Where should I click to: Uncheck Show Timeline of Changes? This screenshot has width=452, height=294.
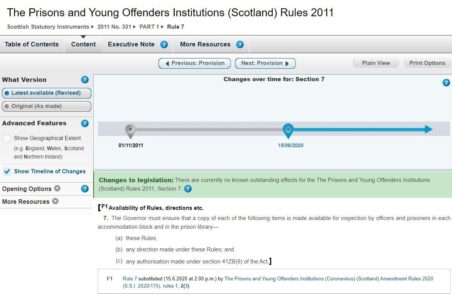tap(7, 171)
